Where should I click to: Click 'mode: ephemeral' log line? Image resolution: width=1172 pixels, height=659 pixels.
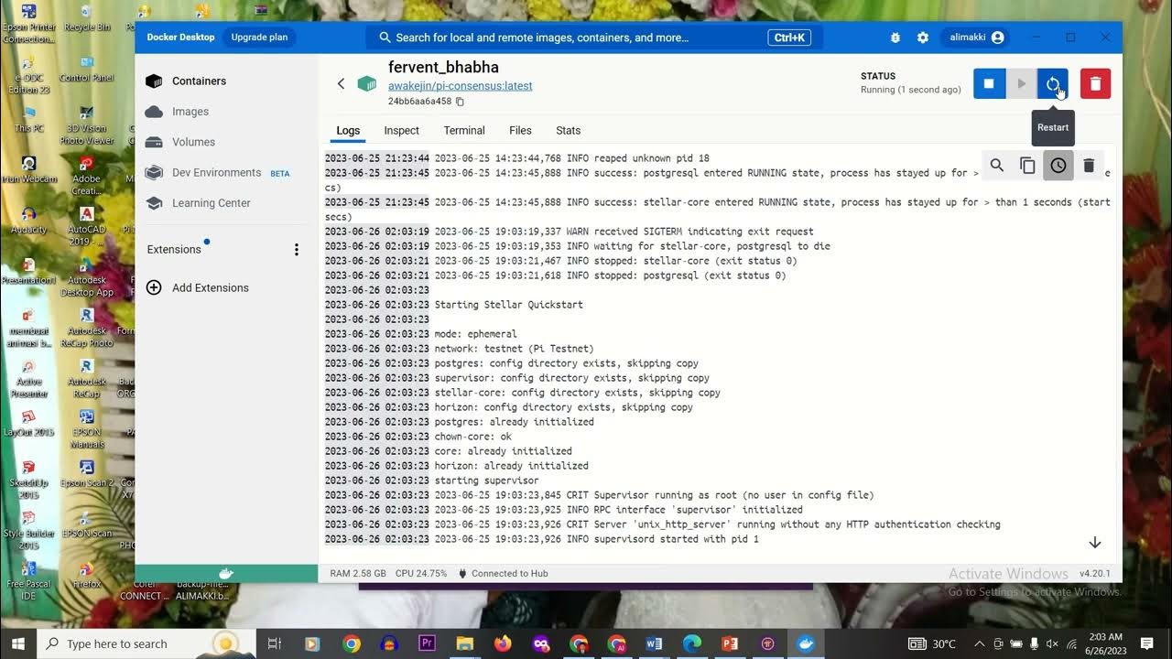pos(475,334)
